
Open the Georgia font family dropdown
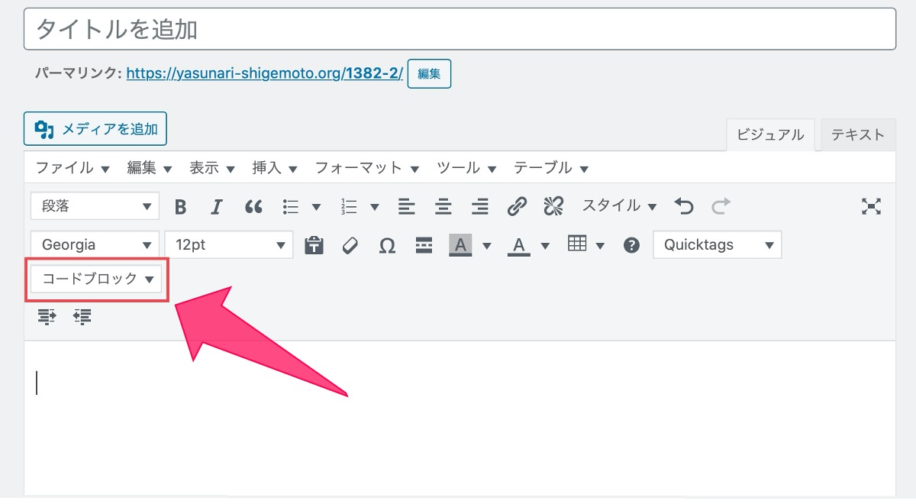coord(95,245)
